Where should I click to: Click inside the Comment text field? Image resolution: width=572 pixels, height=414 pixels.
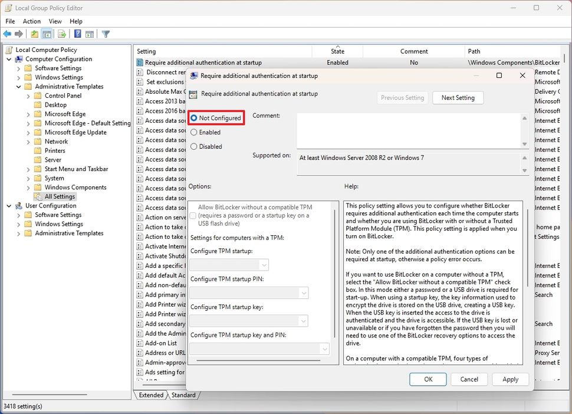pos(407,130)
